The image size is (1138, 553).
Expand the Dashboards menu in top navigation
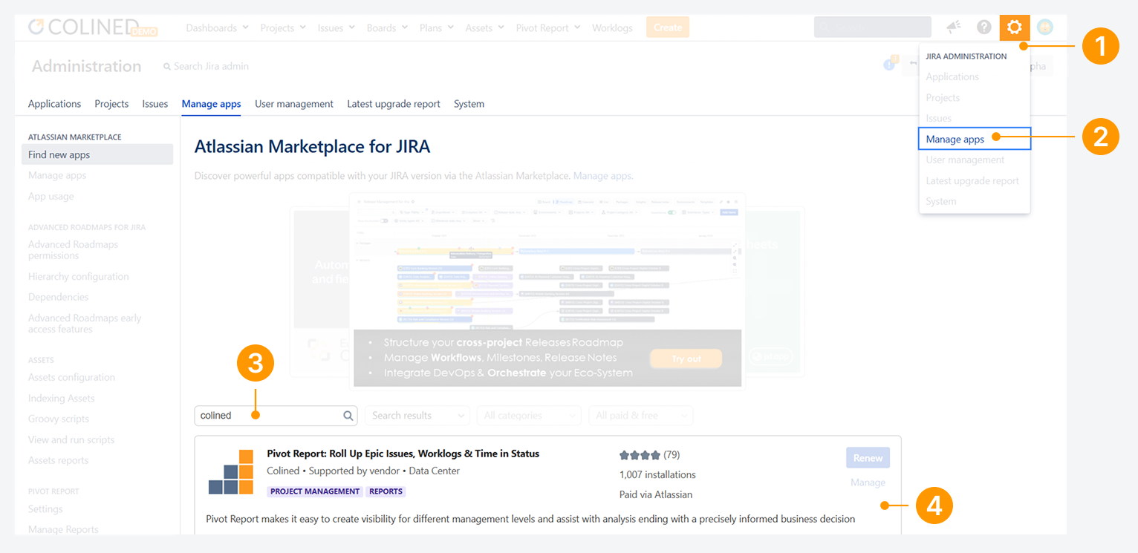(217, 28)
